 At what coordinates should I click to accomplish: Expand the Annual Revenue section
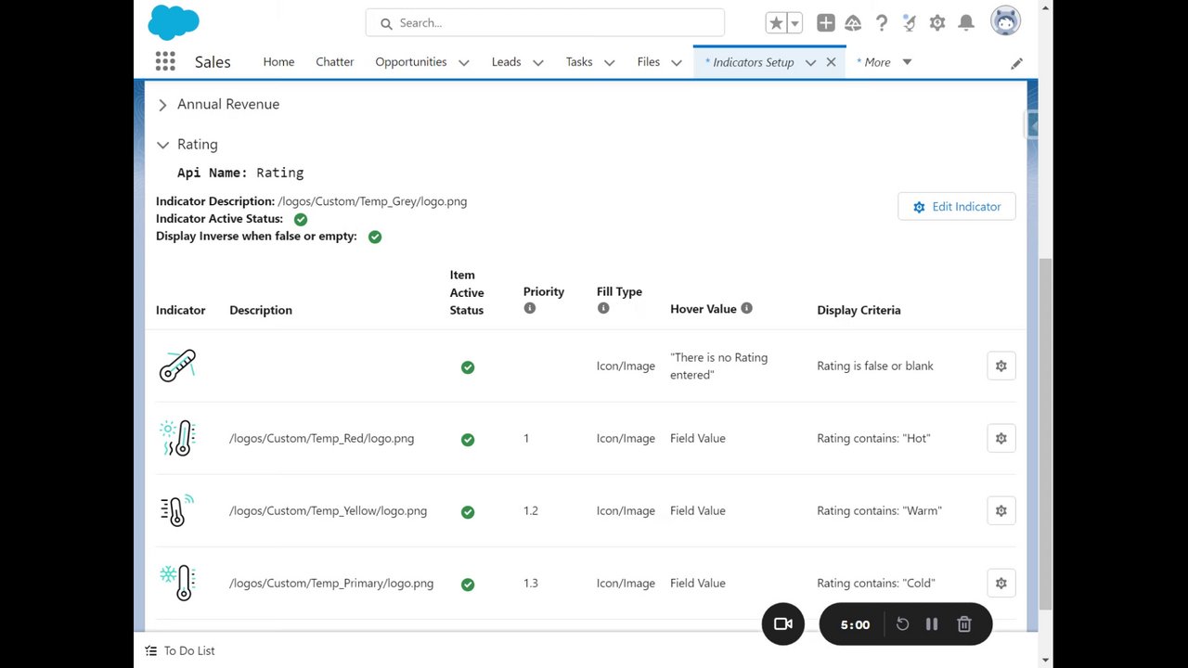[162, 105]
